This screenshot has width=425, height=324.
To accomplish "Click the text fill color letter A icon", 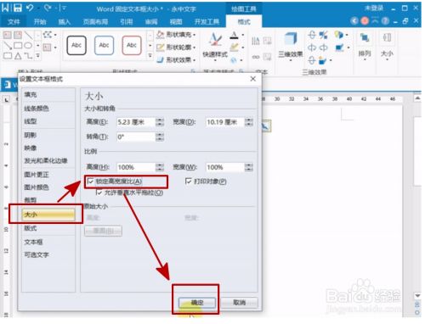I will pos(234,36).
